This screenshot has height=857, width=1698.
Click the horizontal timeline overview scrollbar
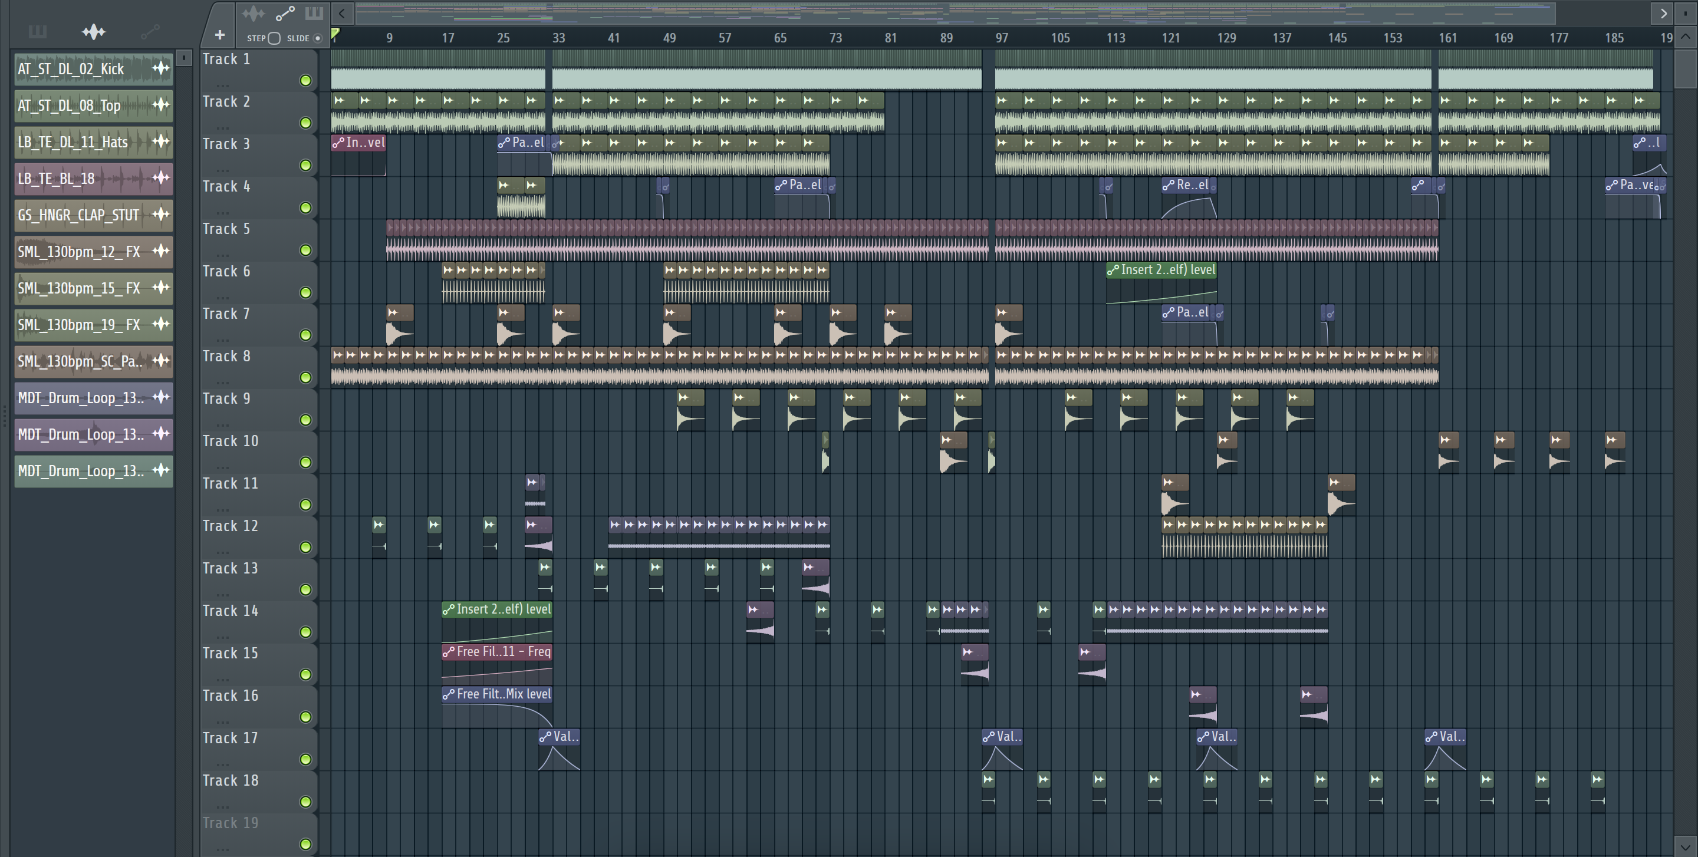[x=956, y=12]
